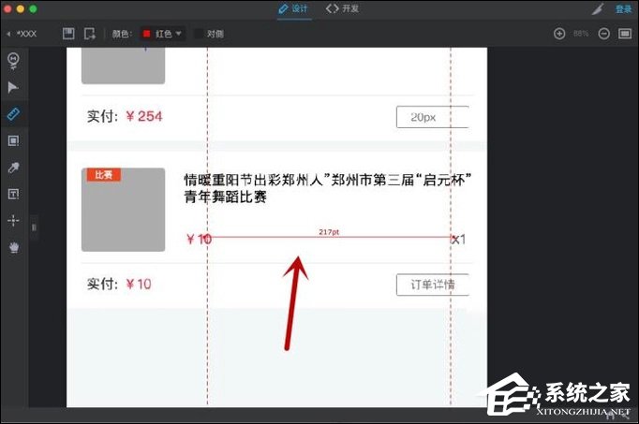Image resolution: width=639 pixels, height=424 pixels.
Task: Switch to the 开发 tab
Action: (x=342, y=8)
